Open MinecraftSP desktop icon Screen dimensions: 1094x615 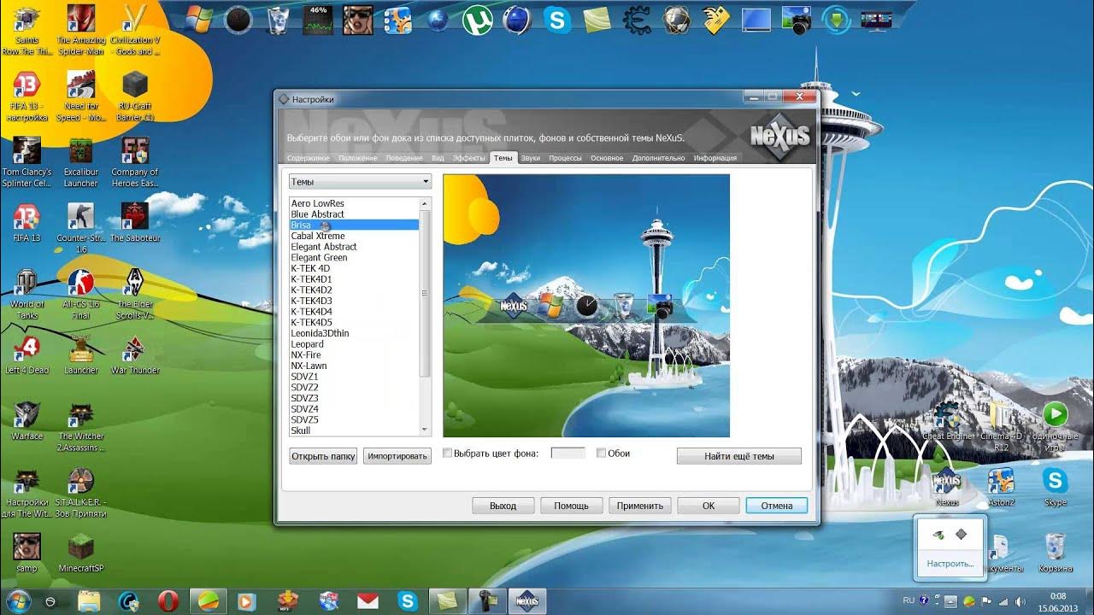(81, 553)
